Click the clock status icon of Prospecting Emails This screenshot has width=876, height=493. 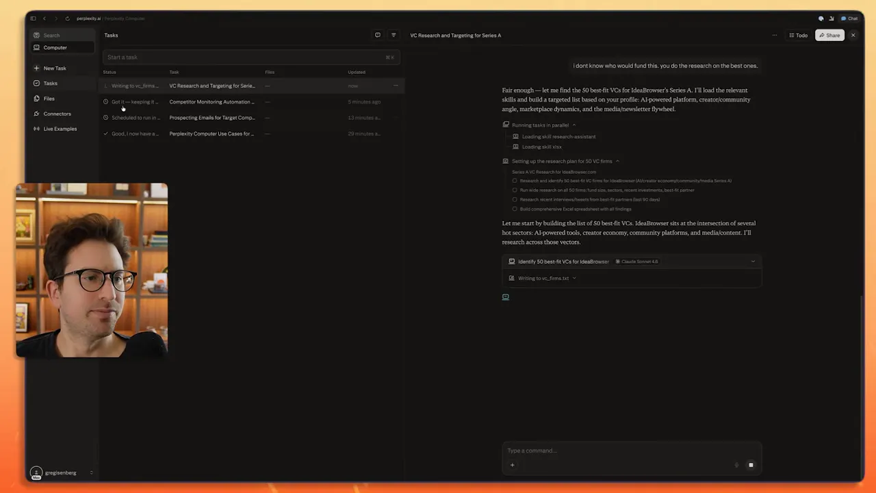click(105, 118)
